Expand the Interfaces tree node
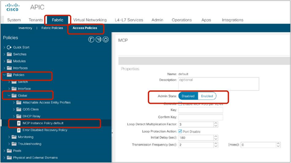Viewport: 291px width, 163px height. point(4,68)
